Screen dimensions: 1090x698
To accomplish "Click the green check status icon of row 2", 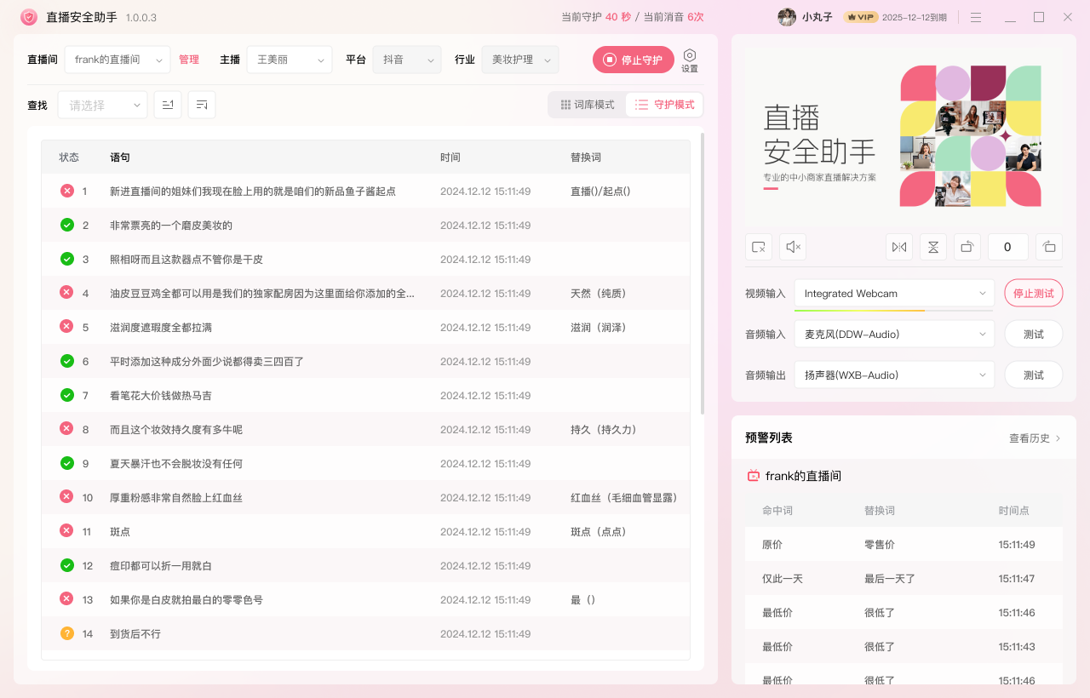I will point(67,225).
